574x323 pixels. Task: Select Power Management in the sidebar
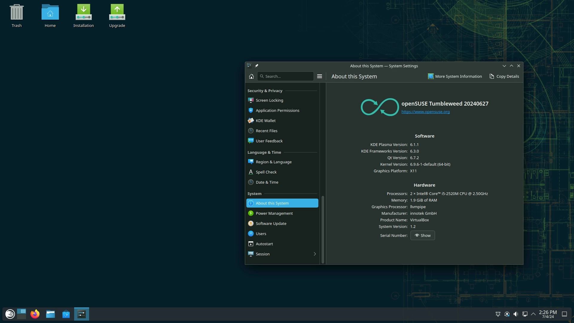point(274,213)
